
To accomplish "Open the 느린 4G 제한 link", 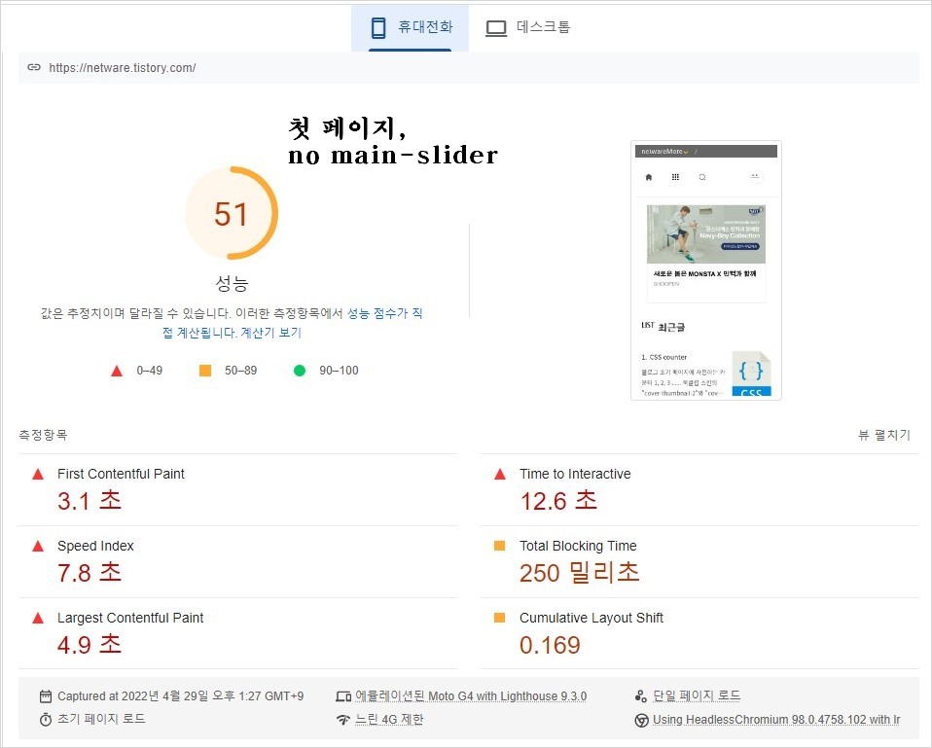I will pos(389,720).
